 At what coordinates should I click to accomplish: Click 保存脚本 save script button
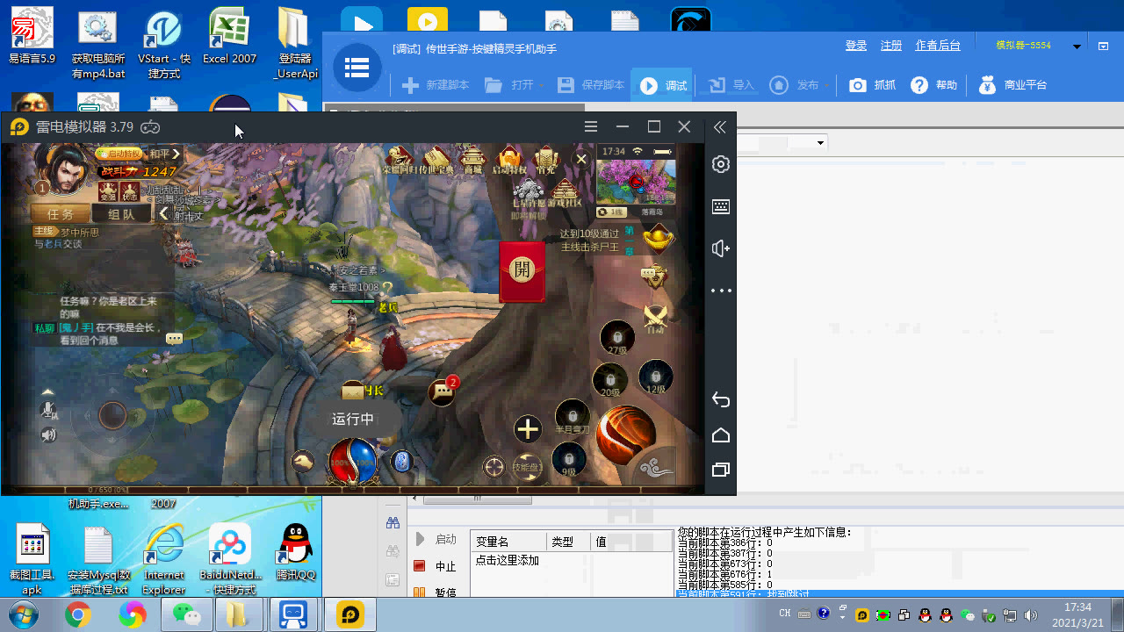591,85
